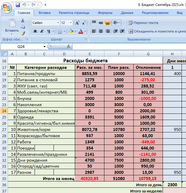
Task: Click into the formula bar field
Action: click(129, 47)
